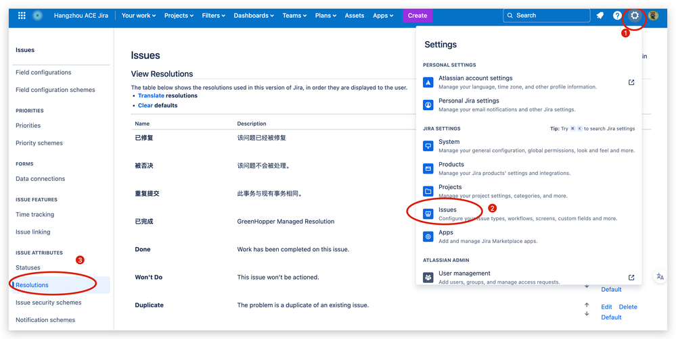Click the User management people icon

click(x=428, y=278)
